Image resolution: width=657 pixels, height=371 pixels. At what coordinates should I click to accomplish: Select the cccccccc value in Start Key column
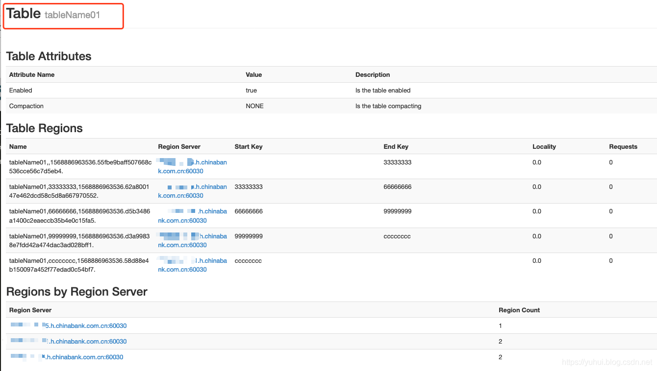click(248, 261)
